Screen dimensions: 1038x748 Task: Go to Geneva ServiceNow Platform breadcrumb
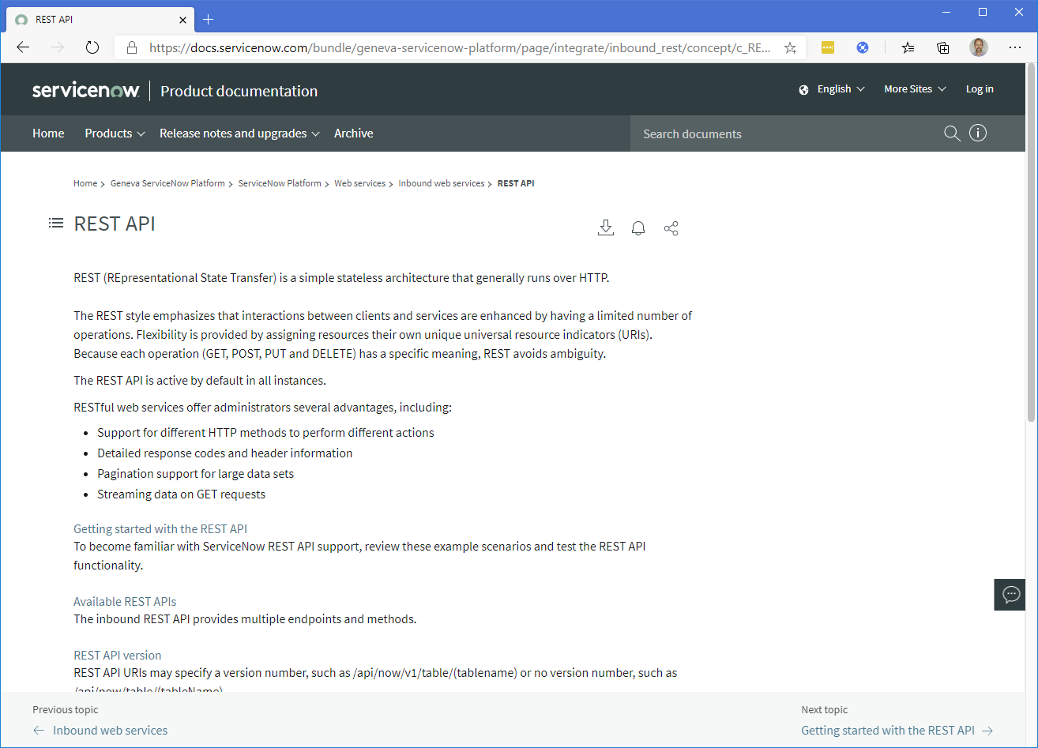[x=167, y=183]
